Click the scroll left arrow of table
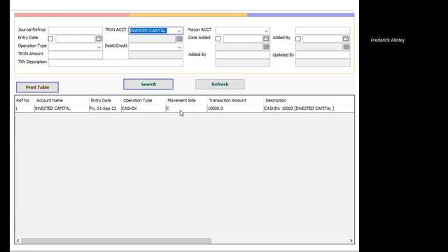This screenshot has height=252, width=448. click(x=18, y=241)
